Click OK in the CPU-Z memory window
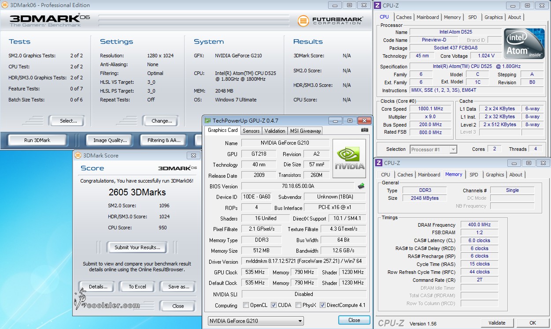This screenshot has height=329, width=551. click(533, 323)
